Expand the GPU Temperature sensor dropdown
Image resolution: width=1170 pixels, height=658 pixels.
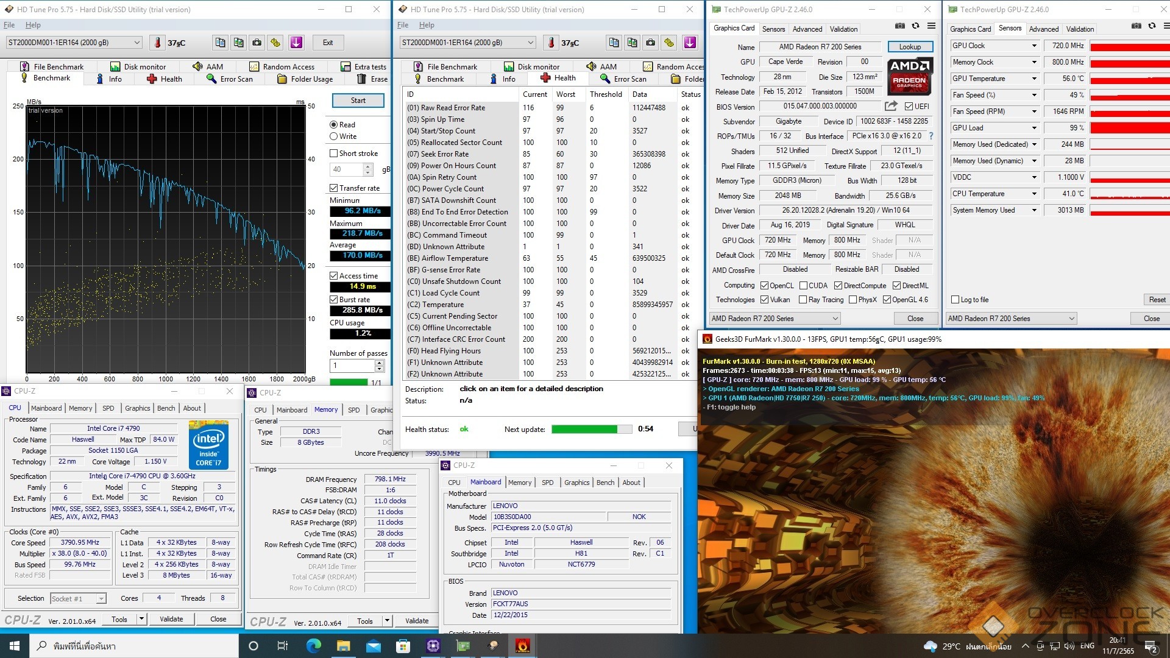click(1034, 79)
